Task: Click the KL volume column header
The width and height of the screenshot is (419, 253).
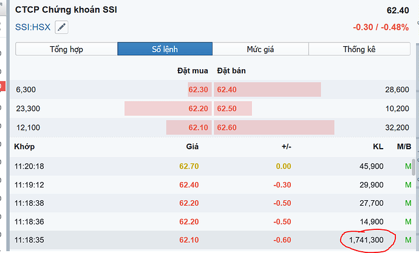Action: [x=377, y=146]
